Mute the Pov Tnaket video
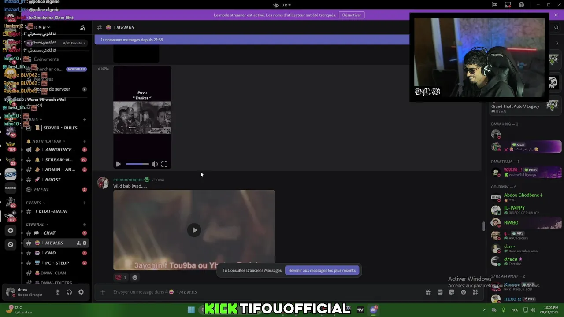Viewport: 564px width, 317px height. point(155,164)
